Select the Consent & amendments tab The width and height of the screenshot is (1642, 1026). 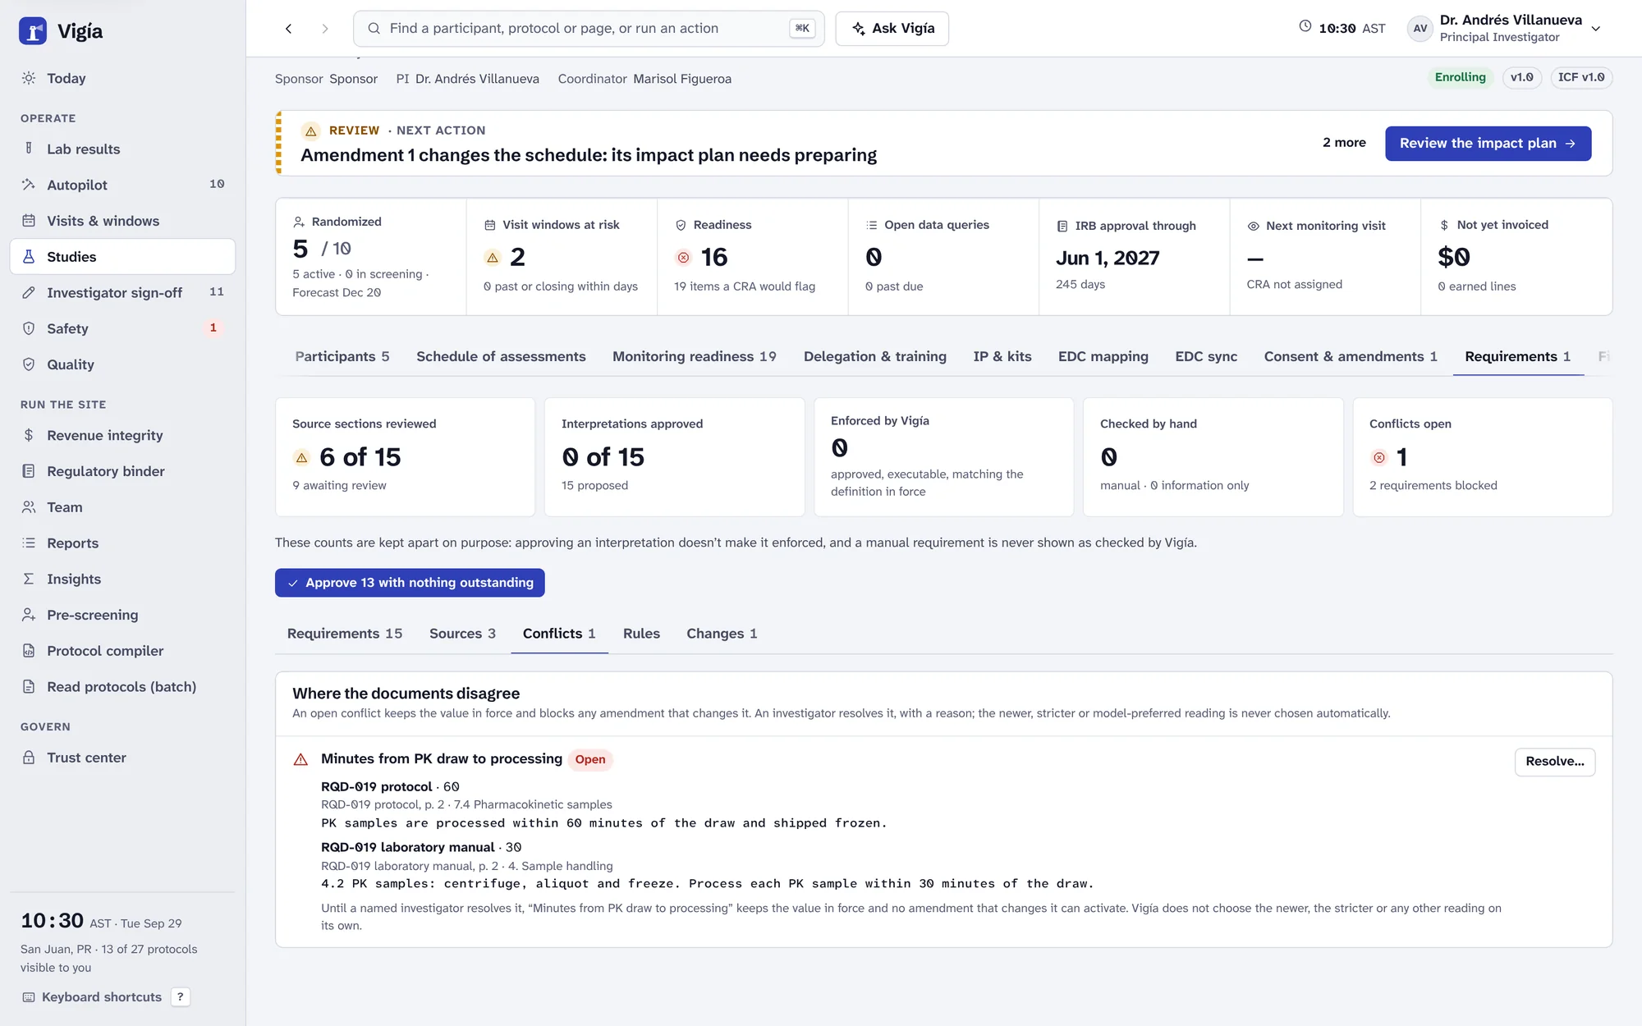click(x=1351, y=356)
